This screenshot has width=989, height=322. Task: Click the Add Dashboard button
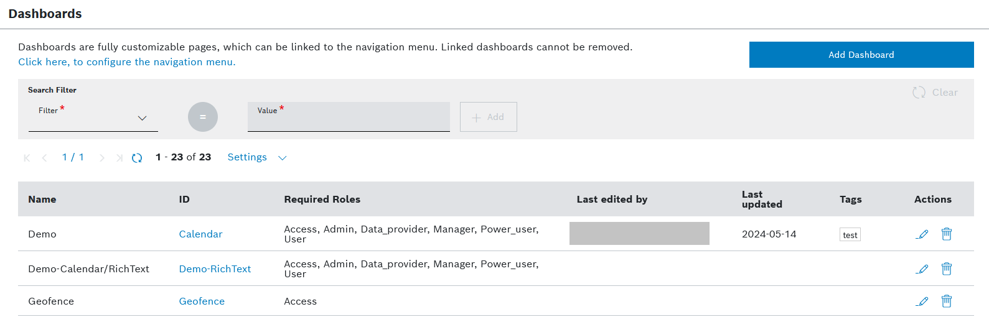tap(861, 55)
